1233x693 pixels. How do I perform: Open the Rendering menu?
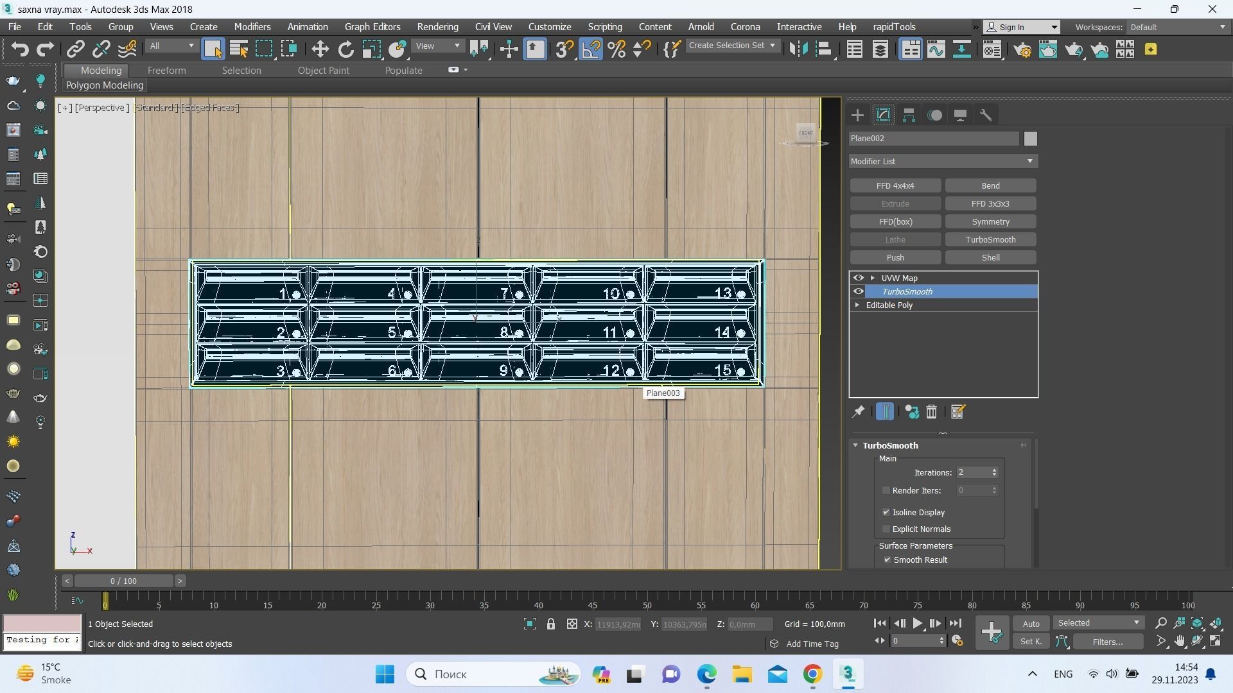click(437, 27)
